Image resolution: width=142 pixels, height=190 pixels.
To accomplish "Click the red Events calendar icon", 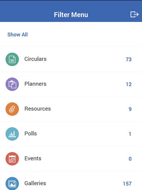I will 12,159.
